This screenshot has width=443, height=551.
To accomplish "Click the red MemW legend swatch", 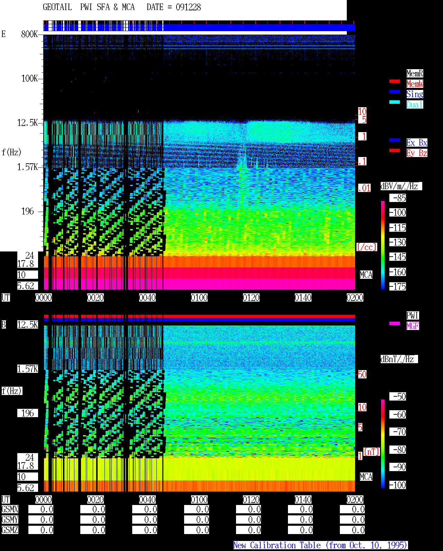I will click(395, 81).
